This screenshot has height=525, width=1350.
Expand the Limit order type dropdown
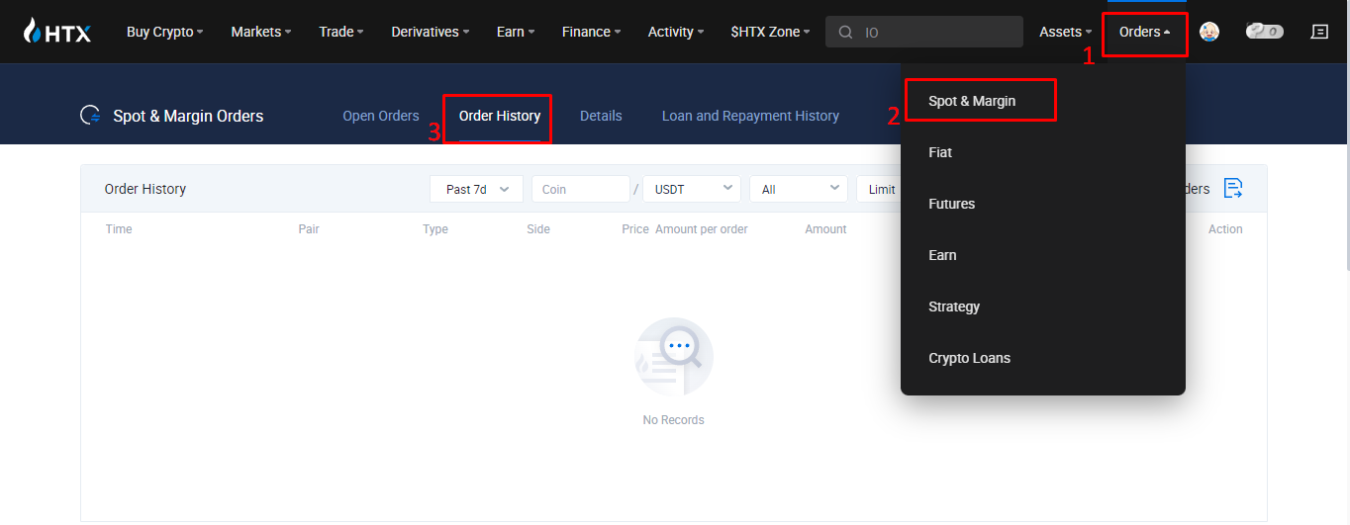pyautogui.click(x=880, y=189)
